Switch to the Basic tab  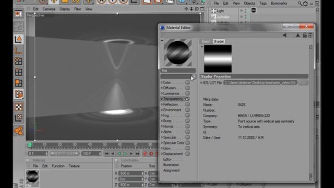206,41
